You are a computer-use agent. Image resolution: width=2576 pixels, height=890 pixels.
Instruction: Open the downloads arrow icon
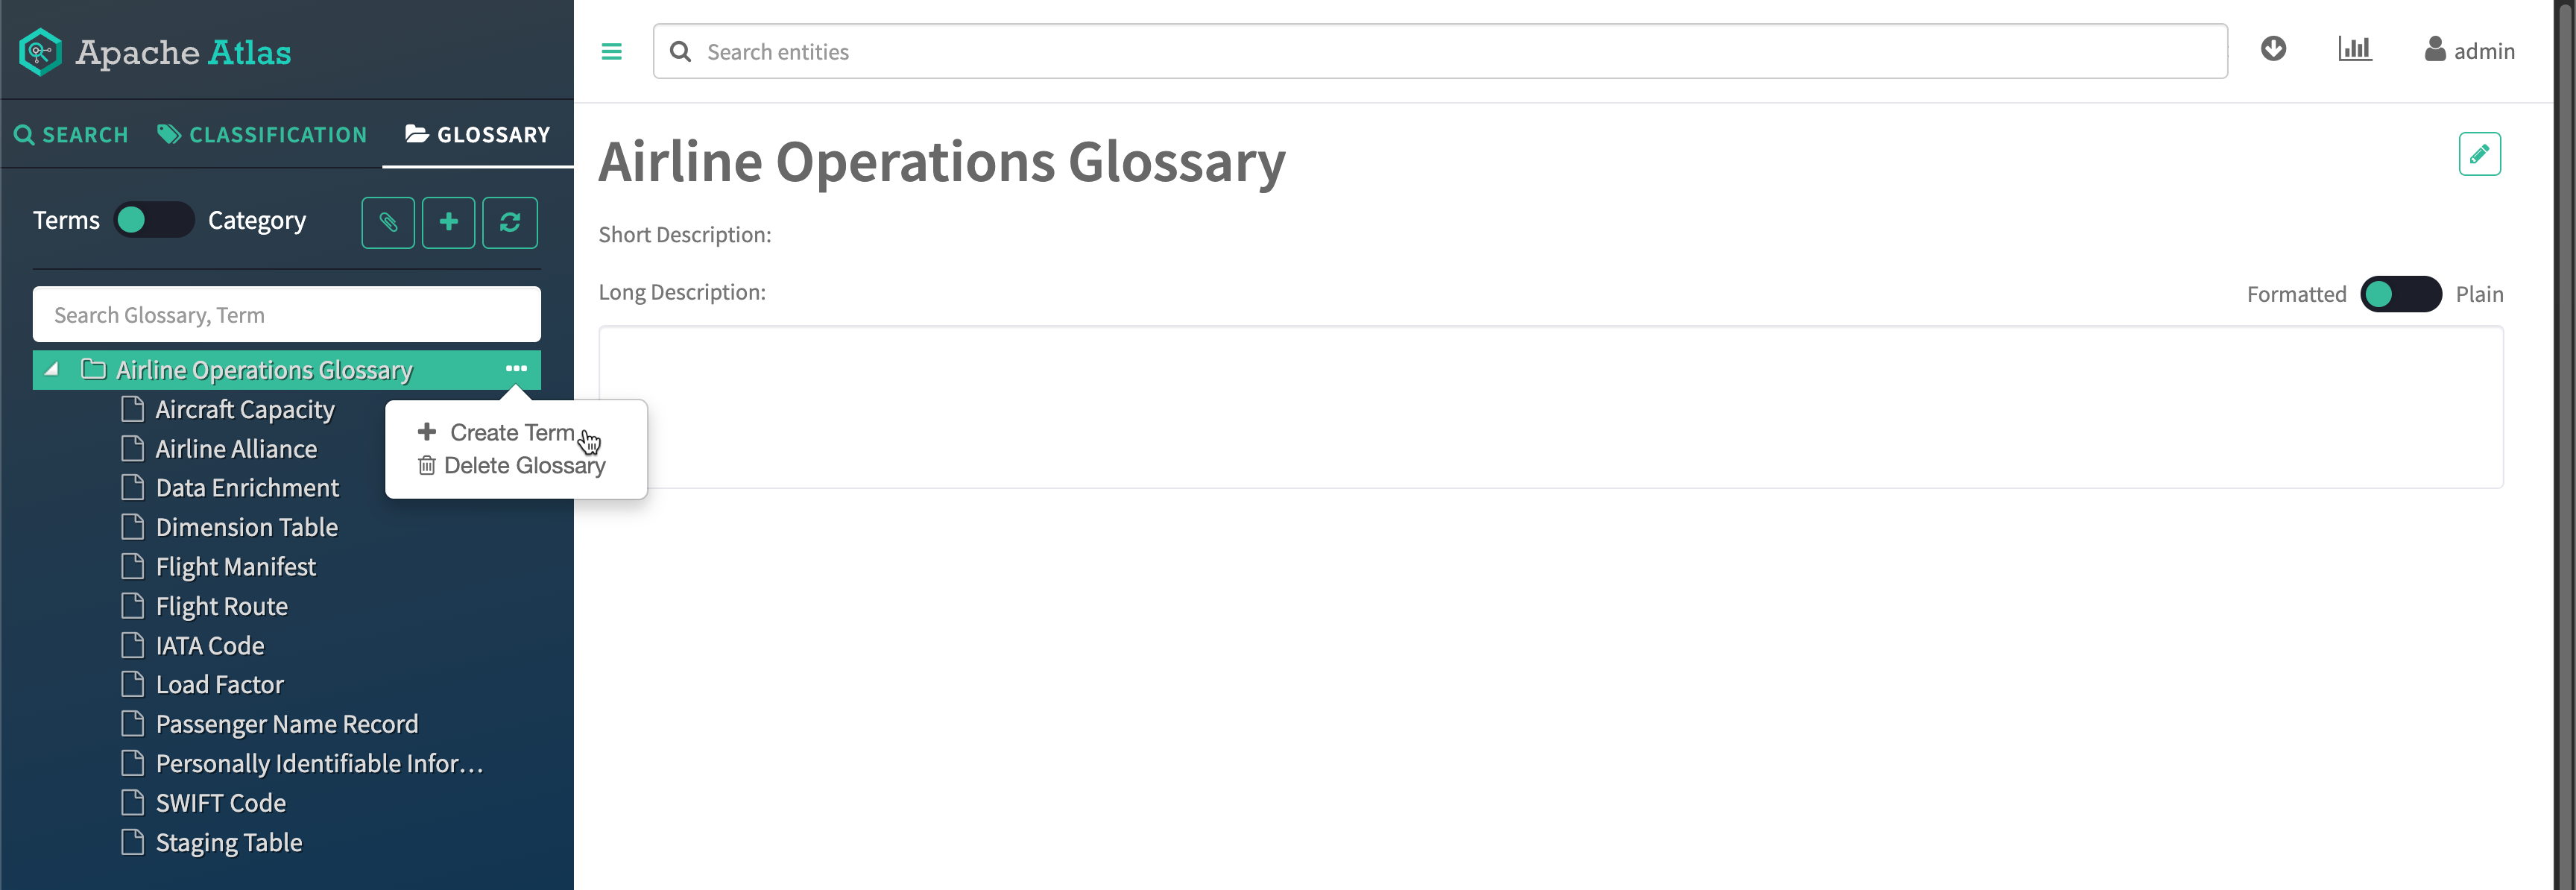tap(2272, 49)
